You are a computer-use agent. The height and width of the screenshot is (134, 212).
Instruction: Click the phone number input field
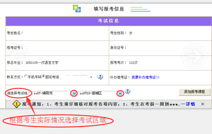coord(74,77)
